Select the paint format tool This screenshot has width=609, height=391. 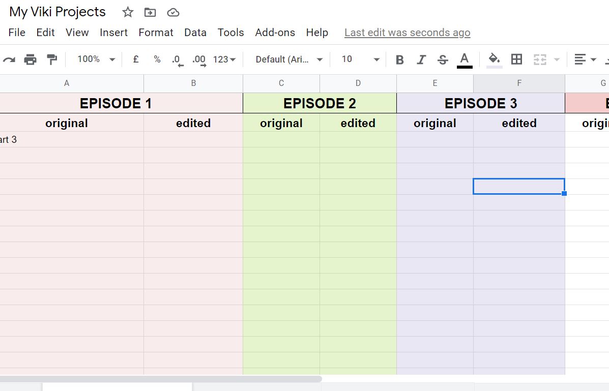click(x=52, y=59)
